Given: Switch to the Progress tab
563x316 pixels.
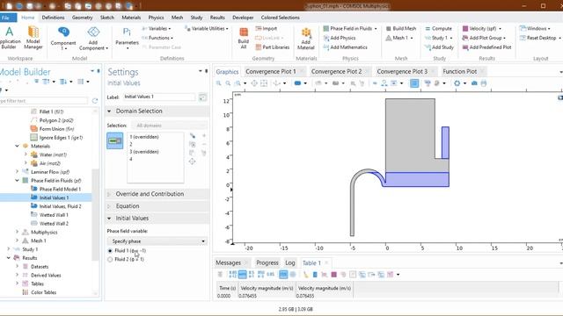Looking at the screenshot, I should [267, 262].
